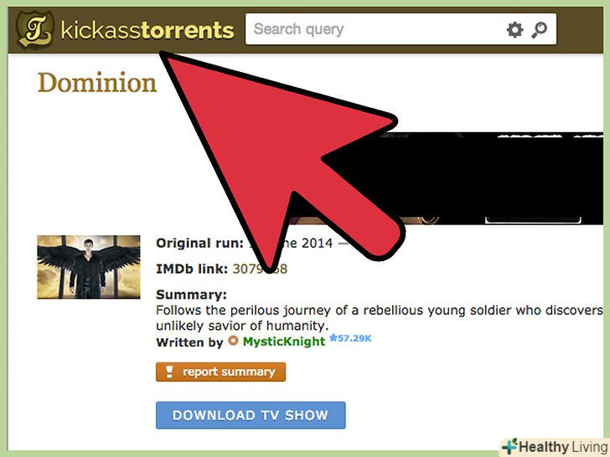Click the magnifying glass search icon
The width and height of the screenshot is (610, 457).
[540, 30]
